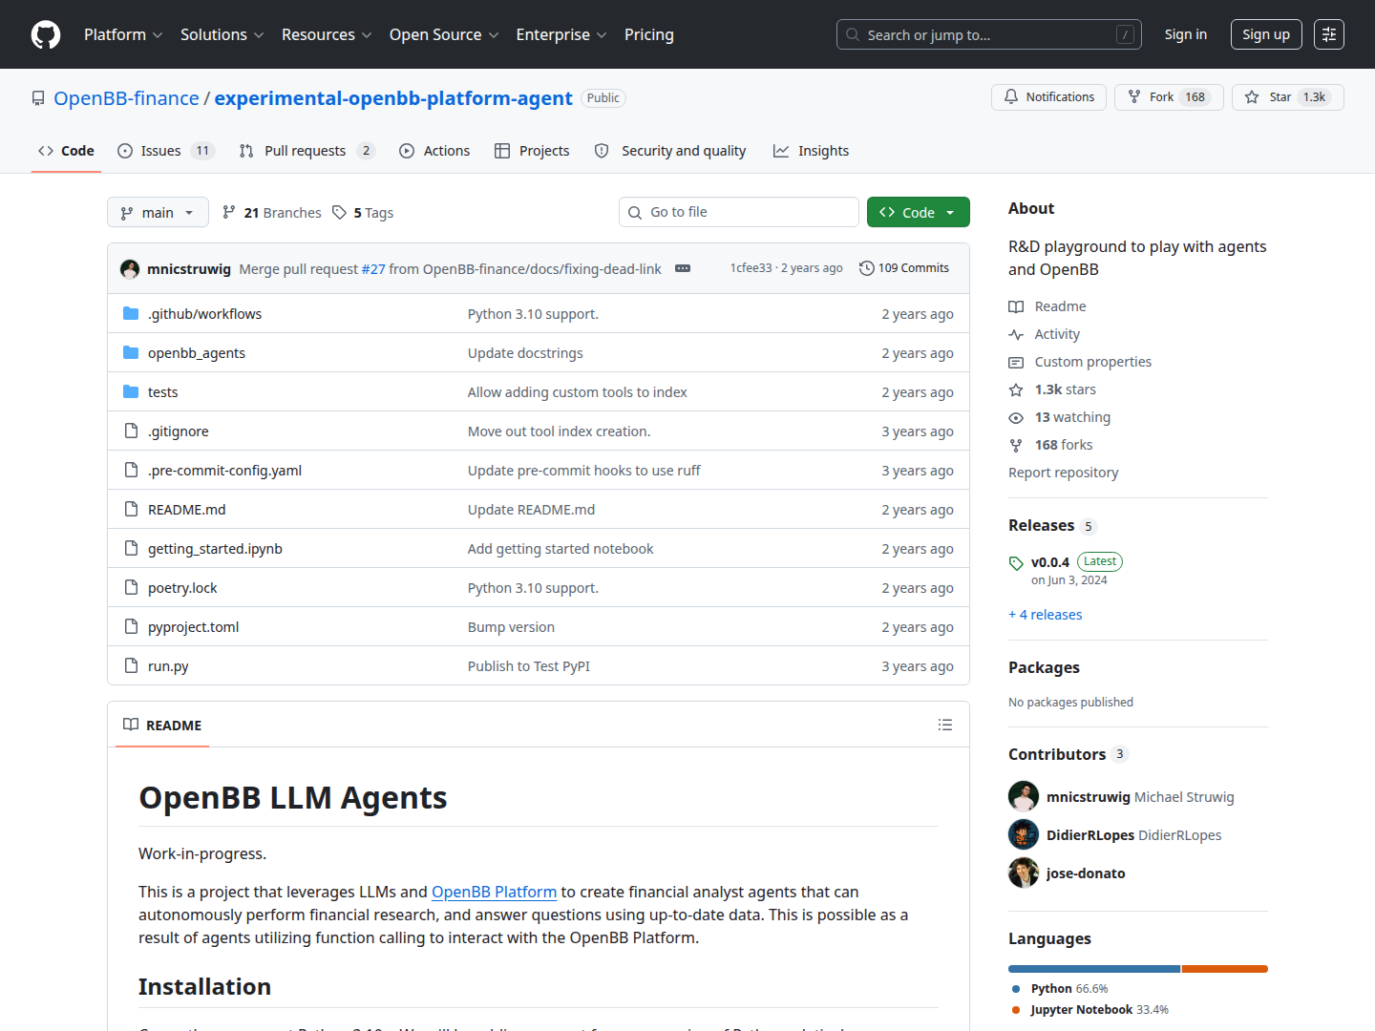
Task: Open the experimental-openbb-platform-agent repository link
Action: (x=393, y=98)
